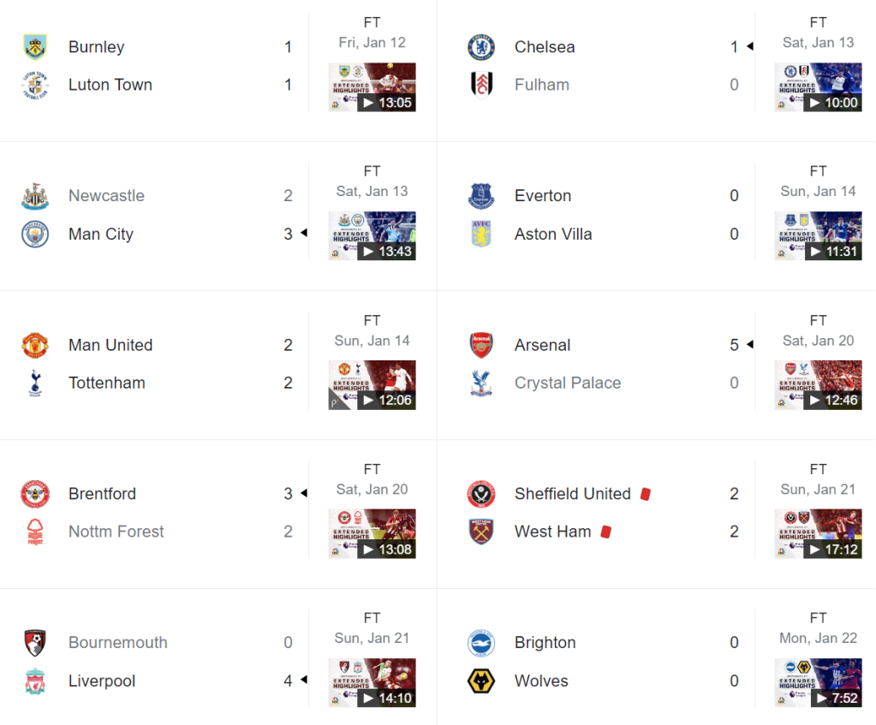Click the Arsenal club crest
Viewport: 876px width, 725px height.
[x=481, y=345]
